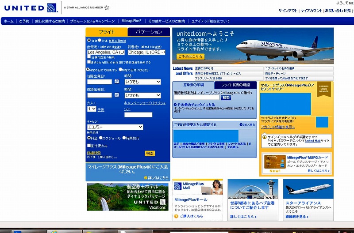The height and width of the screenshot is (233, 354).
Task: Switch to フライト tab
Action: tap(107, 32)
